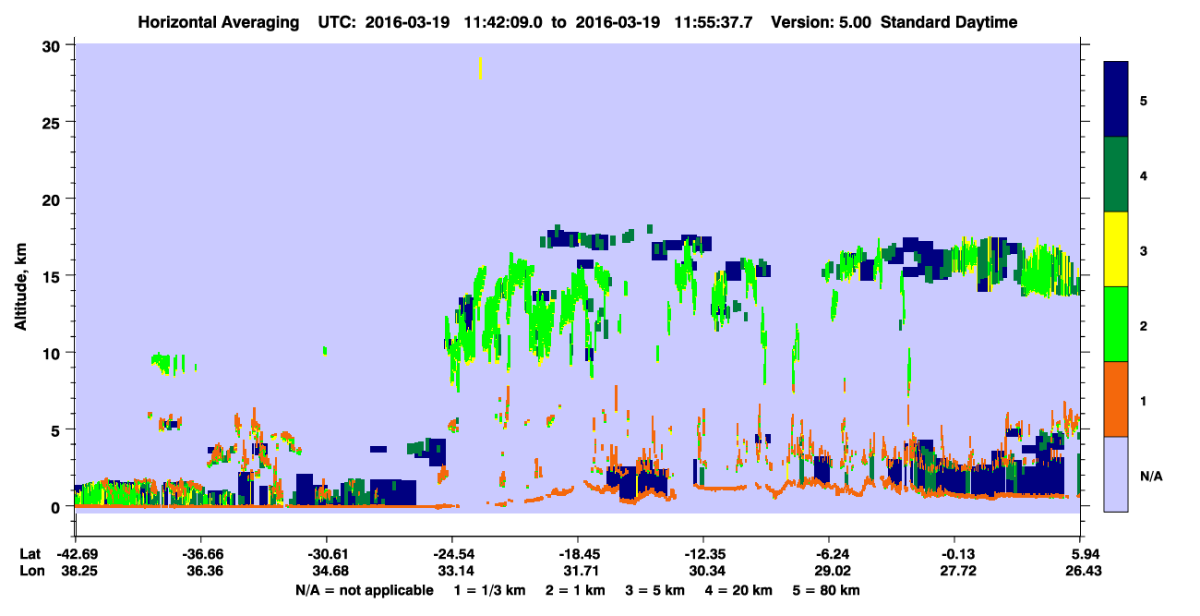
Task: Click the y-axis tick label 15
Action: click(x=54, y=276)
